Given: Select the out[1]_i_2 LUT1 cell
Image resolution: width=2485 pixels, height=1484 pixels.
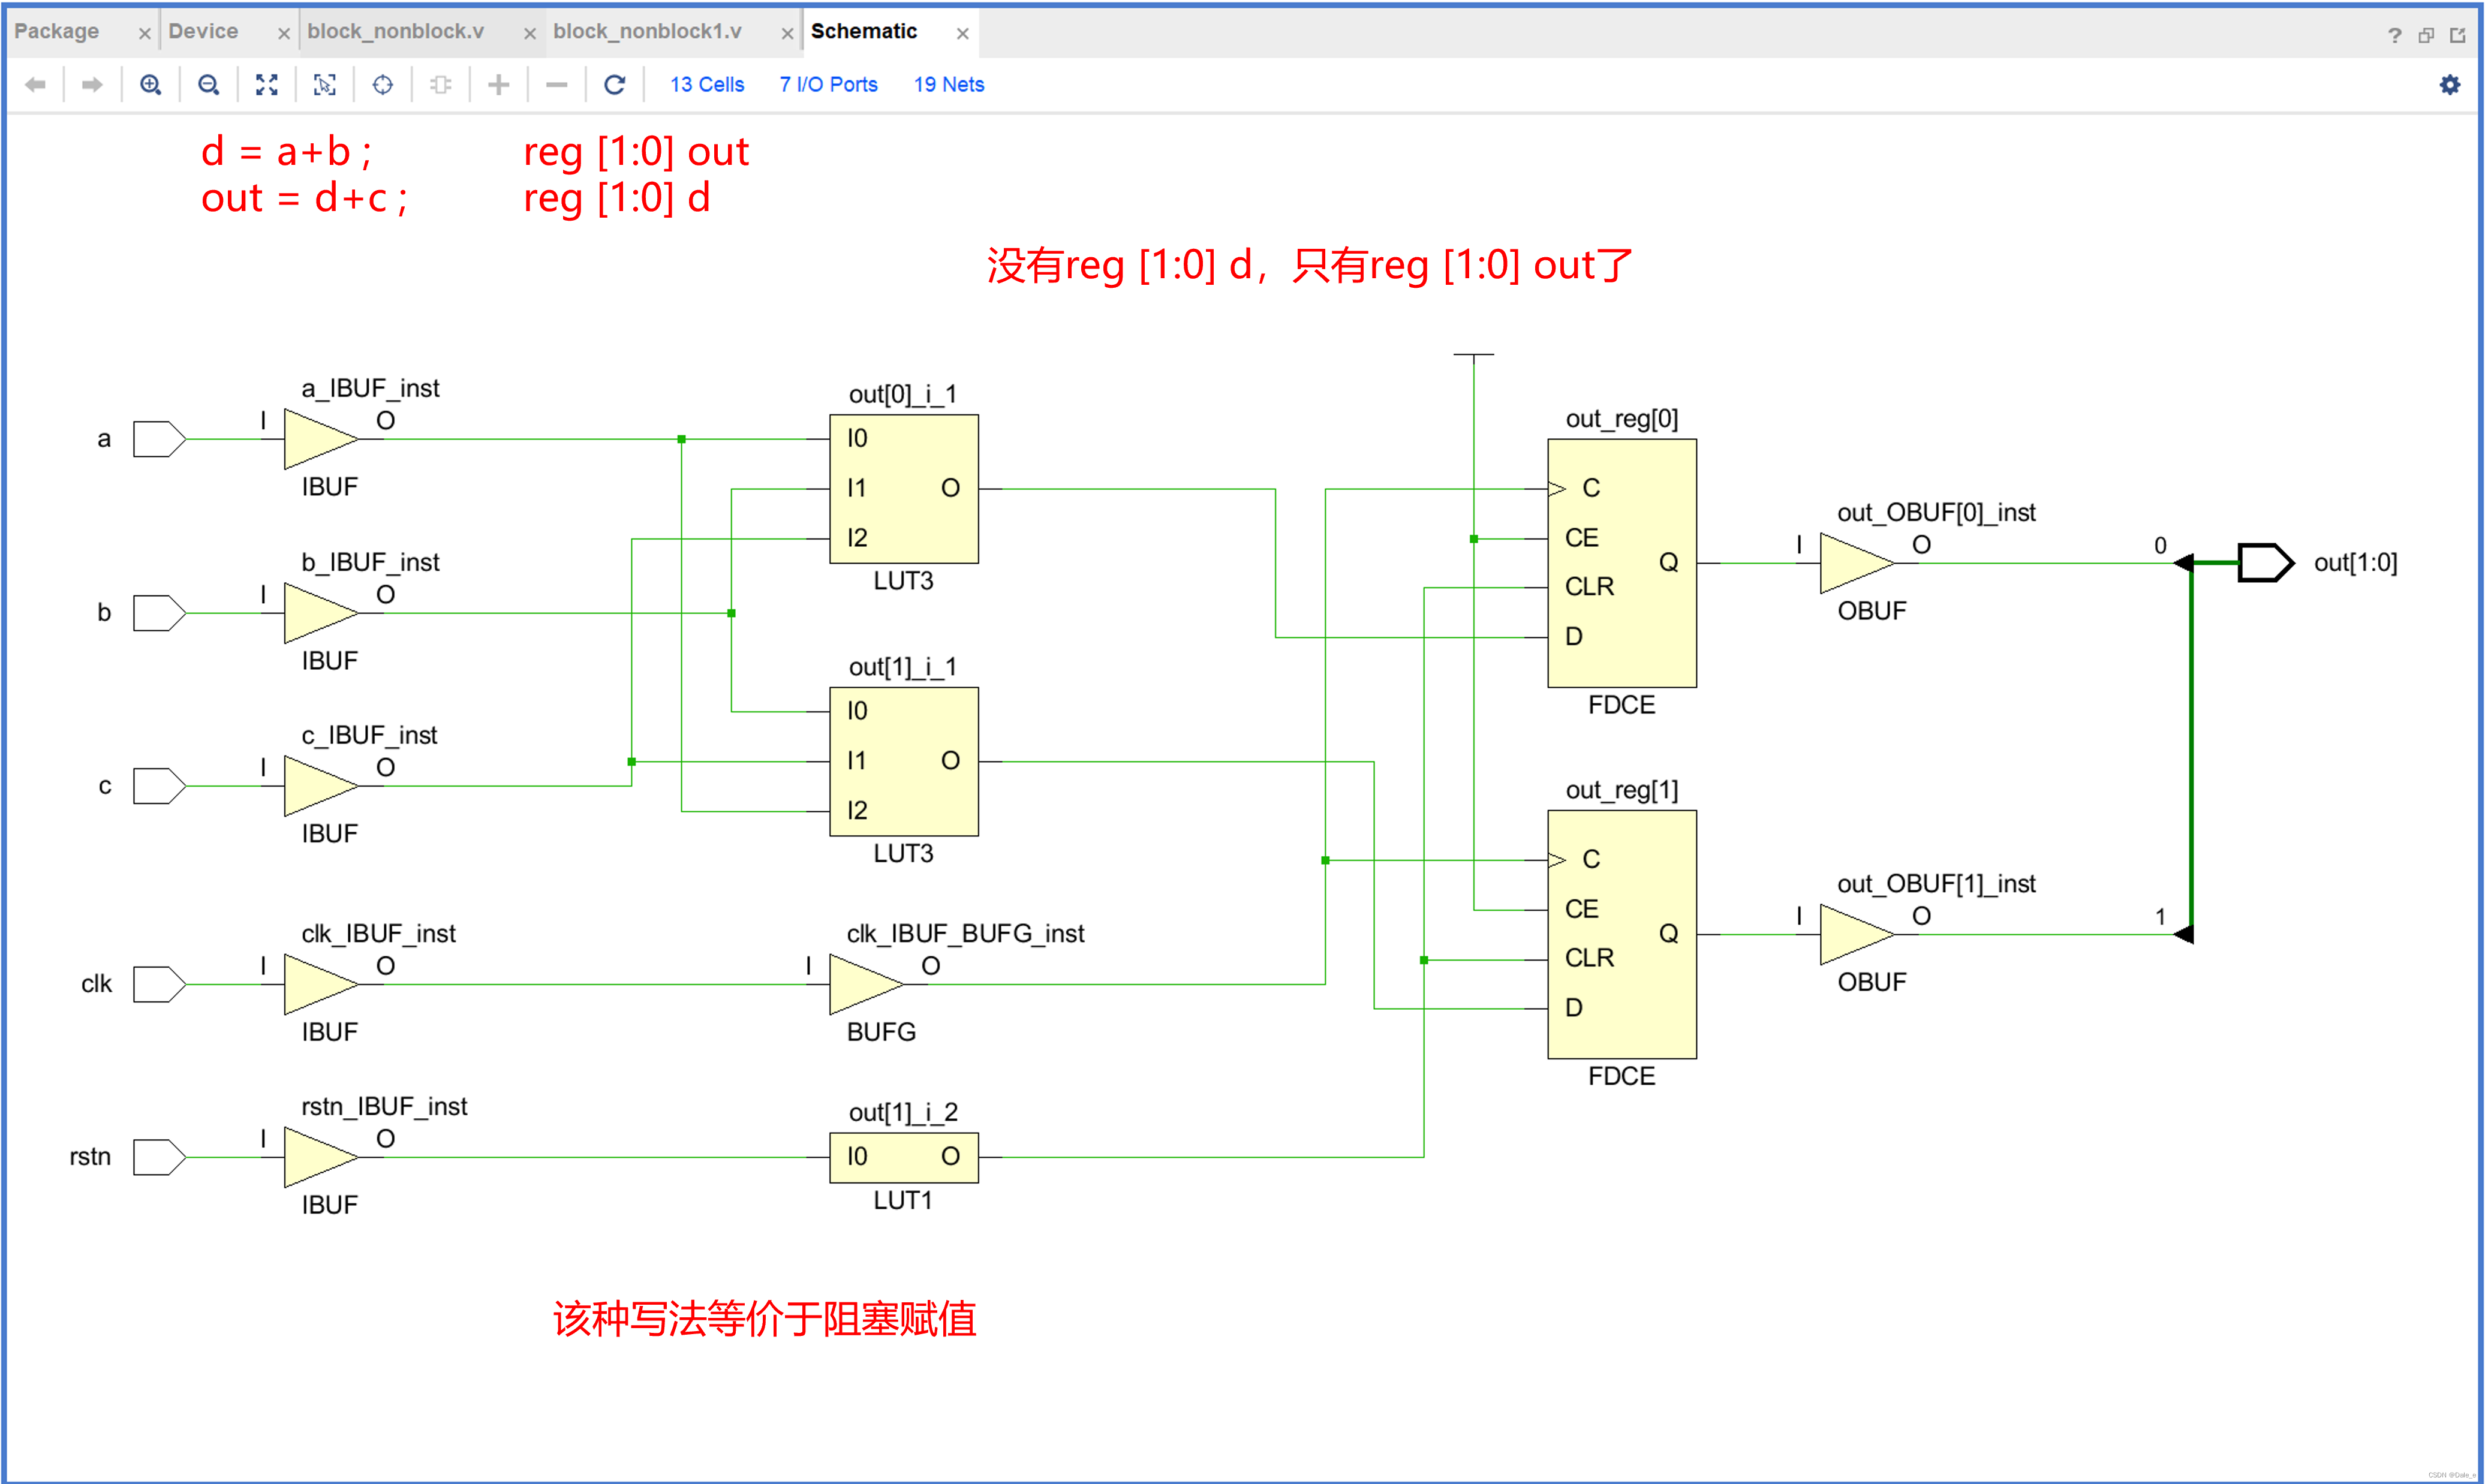Looking at the screenshot, I should (904, 1157).
